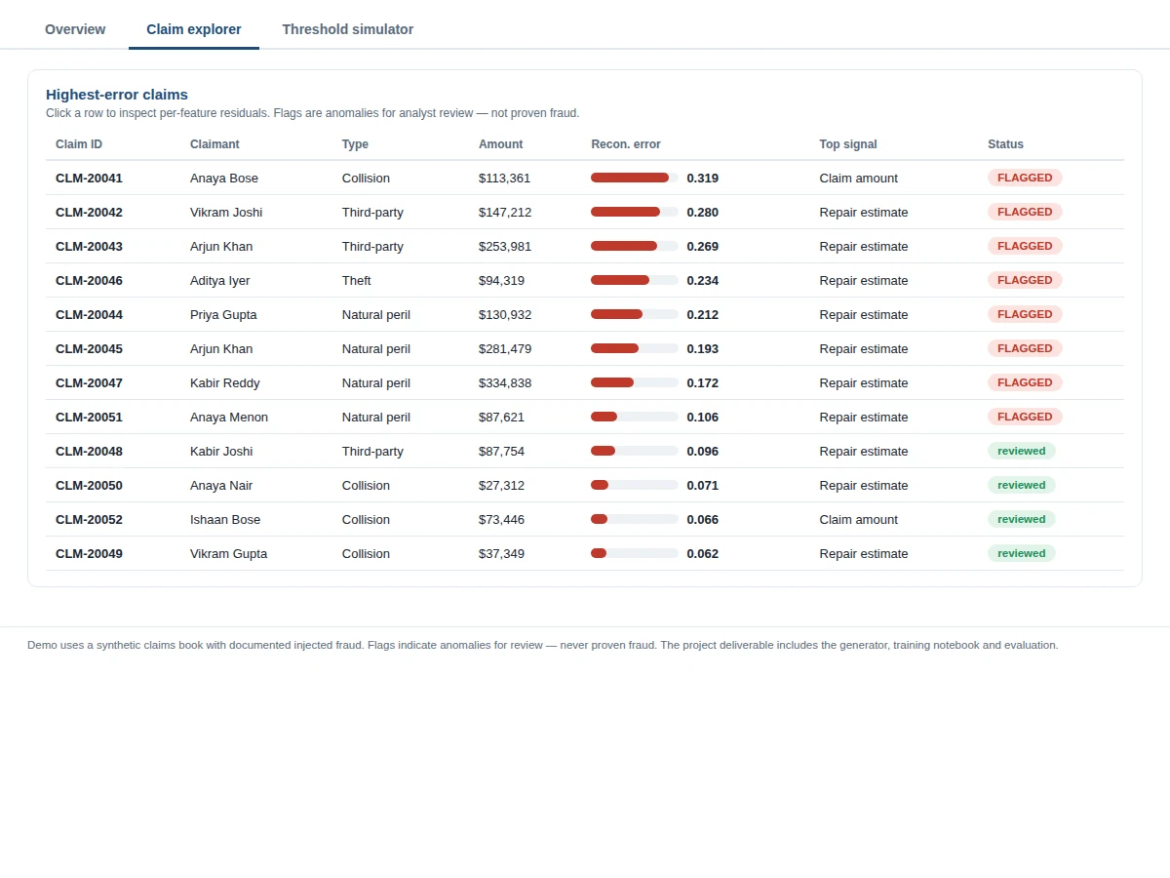Click the error value 0.193
1170x878 pixels.
tap(703, 348)
